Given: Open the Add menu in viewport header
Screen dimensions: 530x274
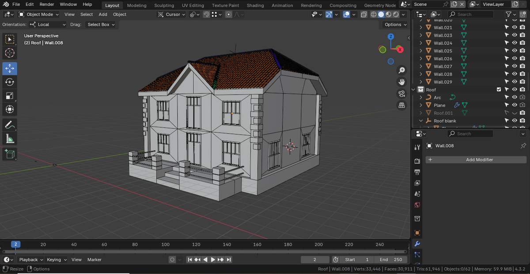Looking at the screenshot, I should 103,15.
